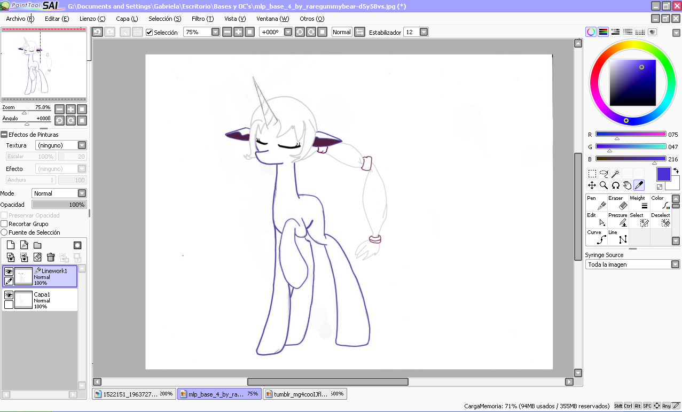Swap foreground and background colors
This screenshot has width=682, height=412.
676,171
